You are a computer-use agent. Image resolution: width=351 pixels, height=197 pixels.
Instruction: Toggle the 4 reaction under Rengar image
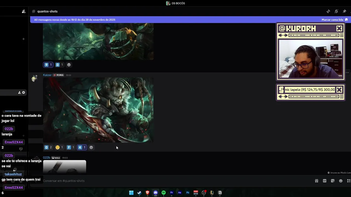(x=82, y=147)
